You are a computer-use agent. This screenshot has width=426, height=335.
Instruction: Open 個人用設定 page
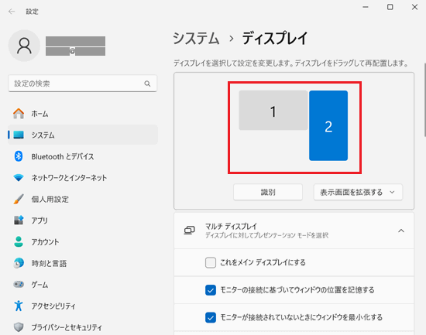[x=83, y=199]
